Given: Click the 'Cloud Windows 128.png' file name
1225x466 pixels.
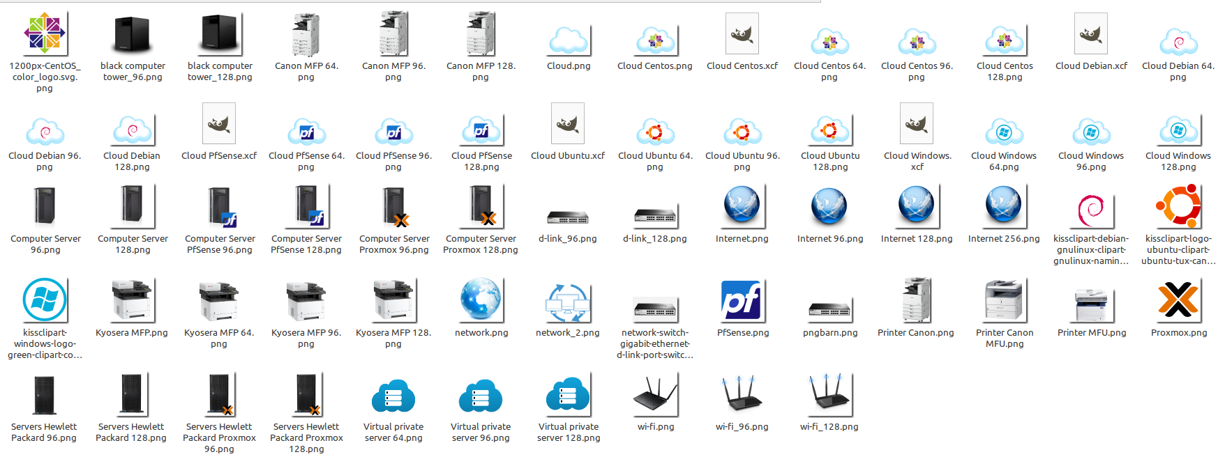Looking at the screenshot, I should coord(1178,162).
